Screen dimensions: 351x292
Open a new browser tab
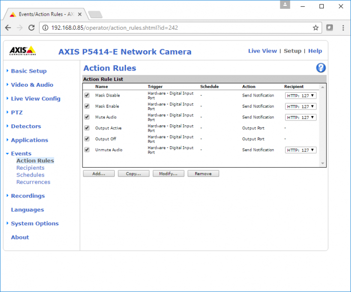pyautogui.click(x=95, y=15)
